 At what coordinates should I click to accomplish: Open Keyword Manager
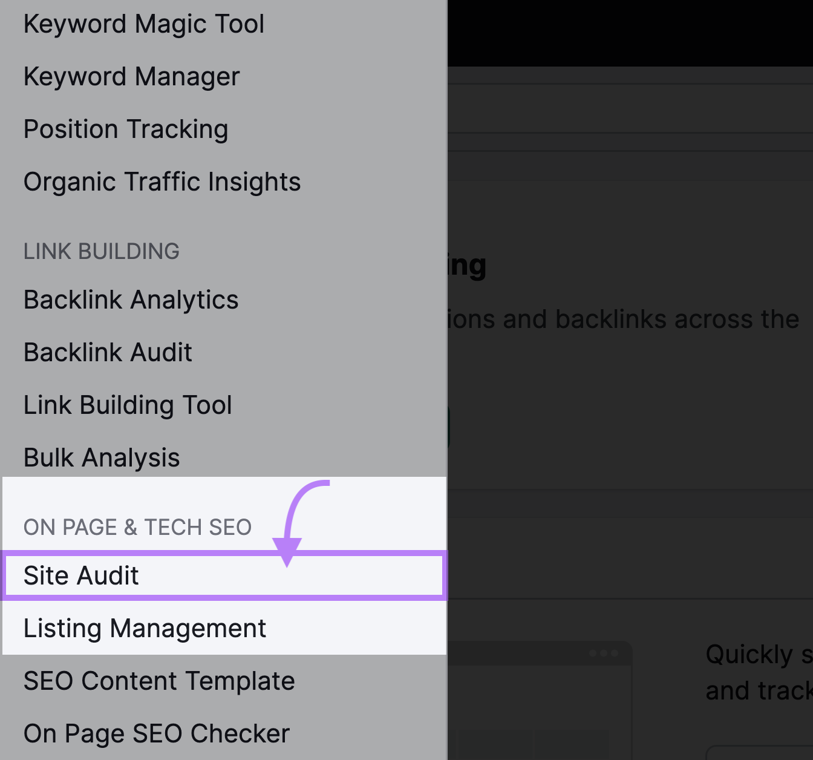(132, 77)
